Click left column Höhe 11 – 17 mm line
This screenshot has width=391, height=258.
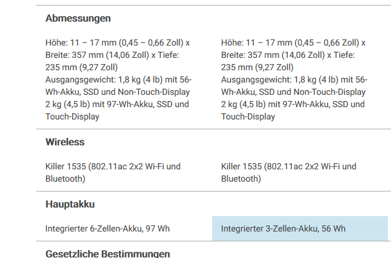(118, 43)
